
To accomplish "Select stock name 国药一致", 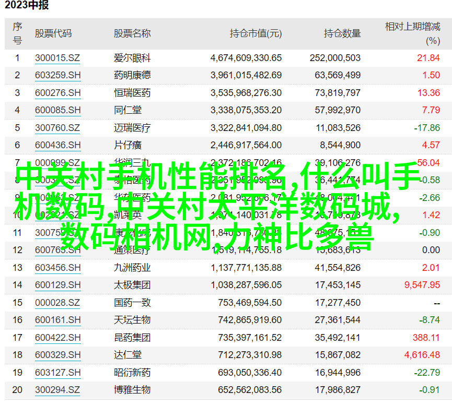I will (x=132, y=303).
